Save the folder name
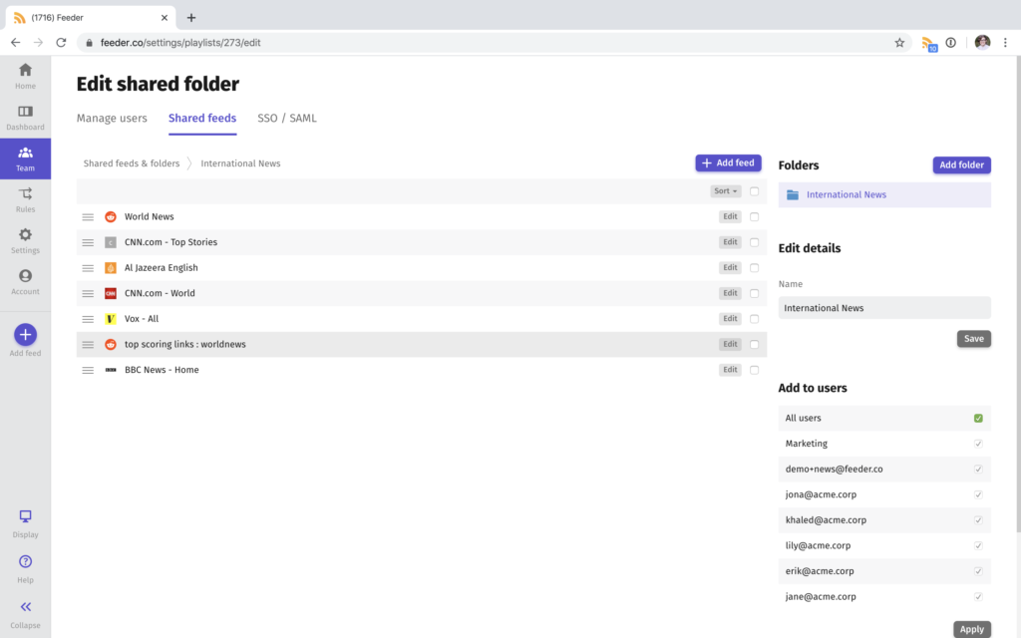Image resolution: width=1021 pixels, height=638 pixels. [973, 339]
